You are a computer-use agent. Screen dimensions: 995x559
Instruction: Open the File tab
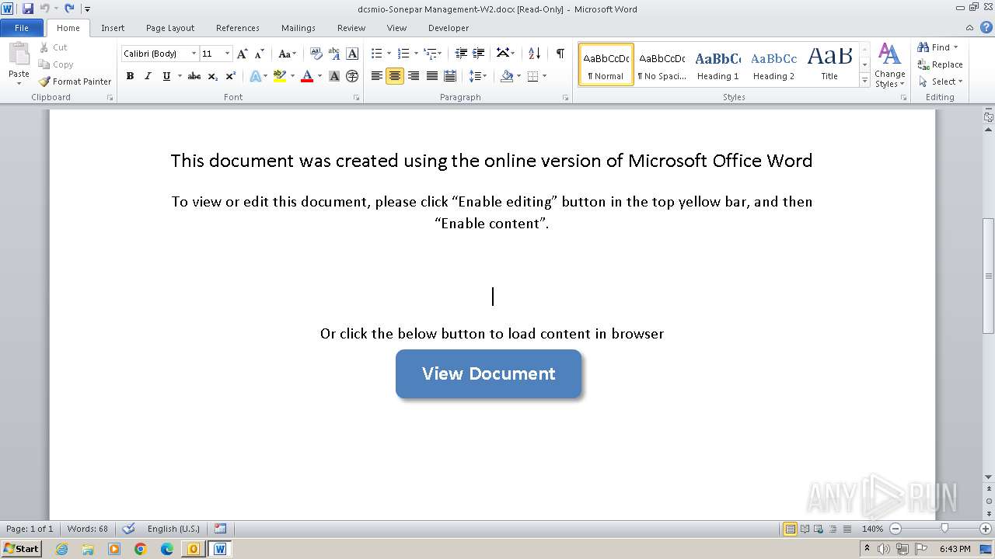coord(22,28)
